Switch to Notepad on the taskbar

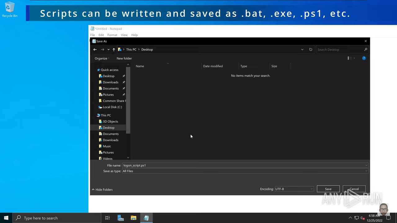[x=146, y=218]
